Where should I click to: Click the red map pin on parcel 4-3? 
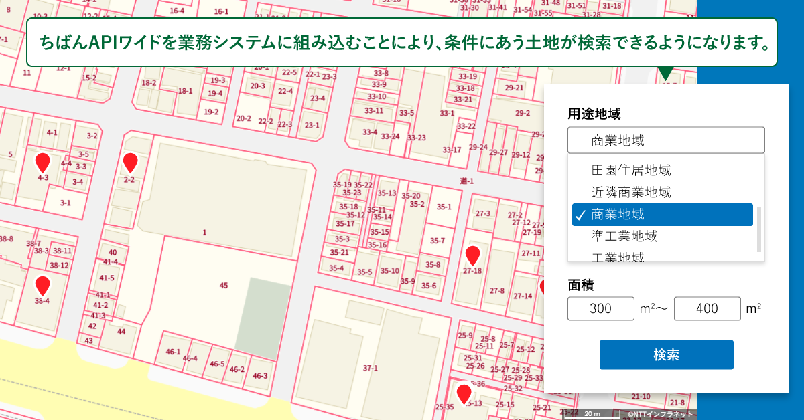[x=43, y=161]
